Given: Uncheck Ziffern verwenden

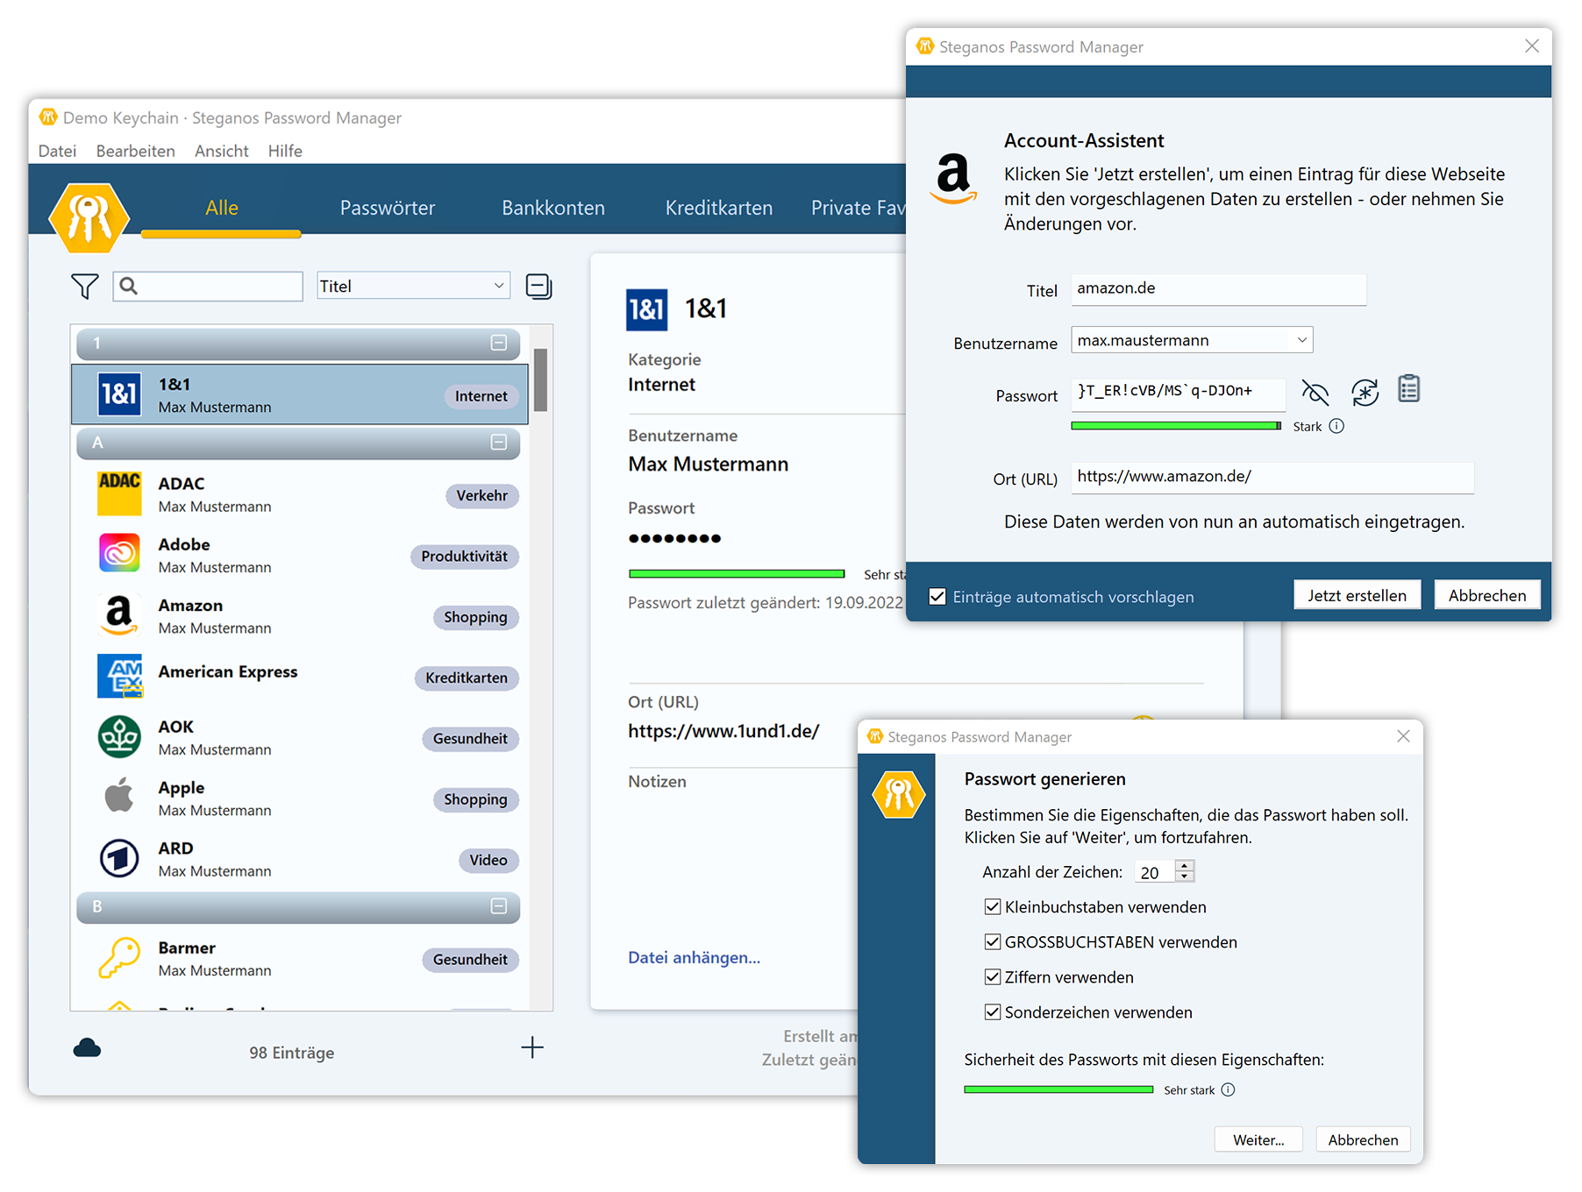Looking at the screenshot, I should point(993,977).
